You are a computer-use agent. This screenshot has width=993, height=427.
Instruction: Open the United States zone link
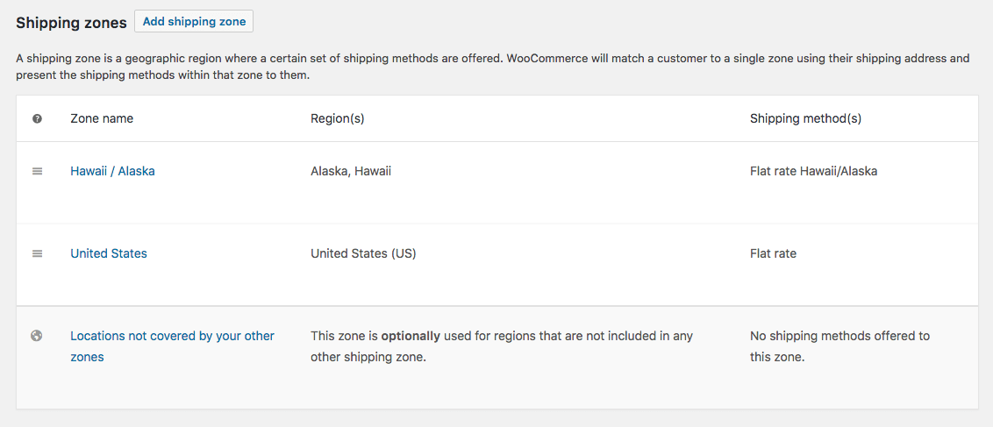coord(109,253)
